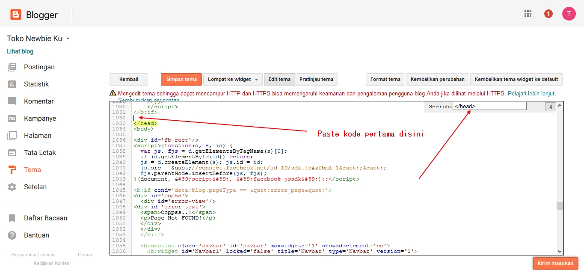Click the Simpan tema button

pyautogui.click(x=181, y=79)
